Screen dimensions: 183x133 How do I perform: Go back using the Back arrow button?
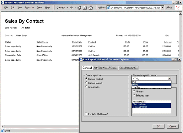point(61,8)
